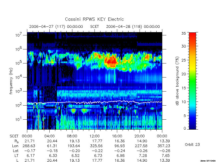Click the Lat value '-0.24'
This screenshot has width=216, height=162.
point(120,151)
